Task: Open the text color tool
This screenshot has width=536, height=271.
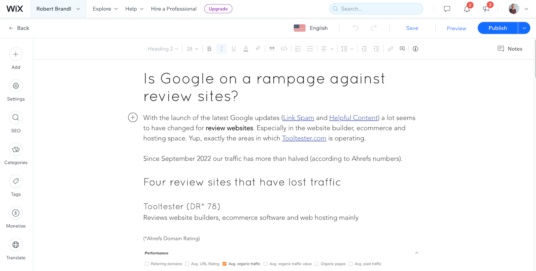Action: coord(246,49)
